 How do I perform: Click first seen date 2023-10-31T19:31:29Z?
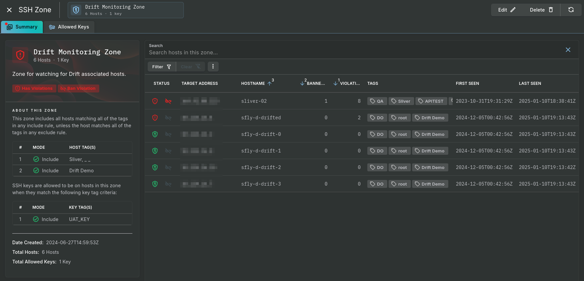[484, 101]
